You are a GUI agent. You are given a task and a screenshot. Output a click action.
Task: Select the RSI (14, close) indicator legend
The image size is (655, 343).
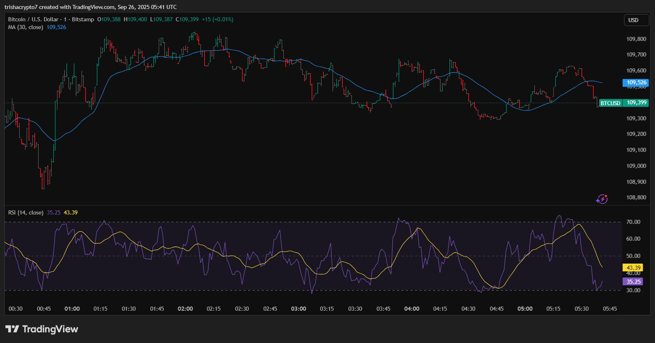[x=25, y=212]
